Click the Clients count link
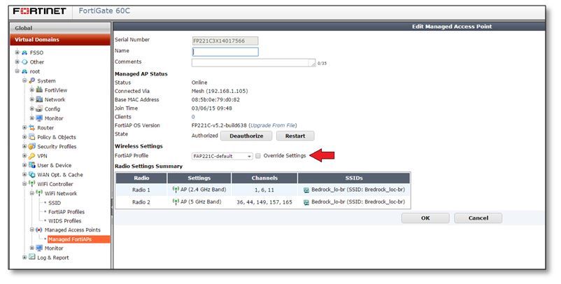561x284 pixels. pos(193,117)
